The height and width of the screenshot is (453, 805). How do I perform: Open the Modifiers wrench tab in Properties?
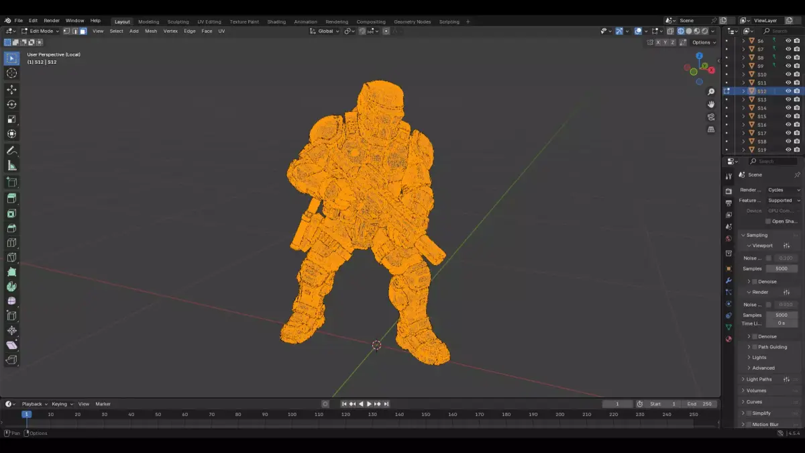729,280
